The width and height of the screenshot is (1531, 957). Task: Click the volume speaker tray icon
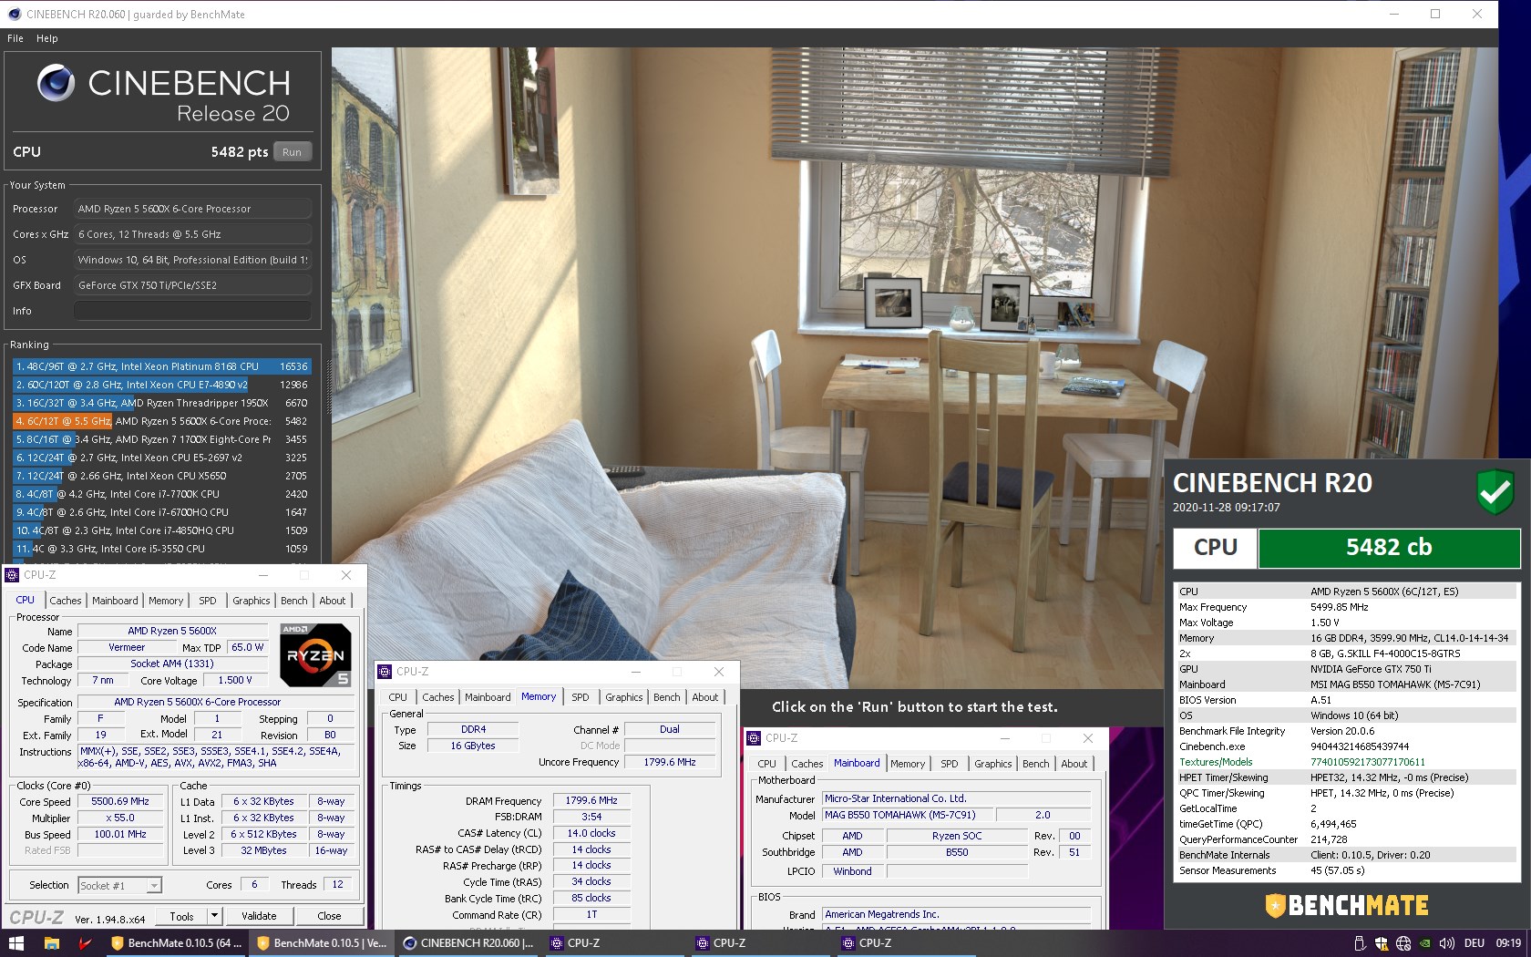[1447, 943]
